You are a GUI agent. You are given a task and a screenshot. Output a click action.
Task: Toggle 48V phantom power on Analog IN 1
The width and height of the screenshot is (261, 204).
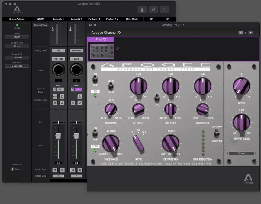tap(55, 96)
